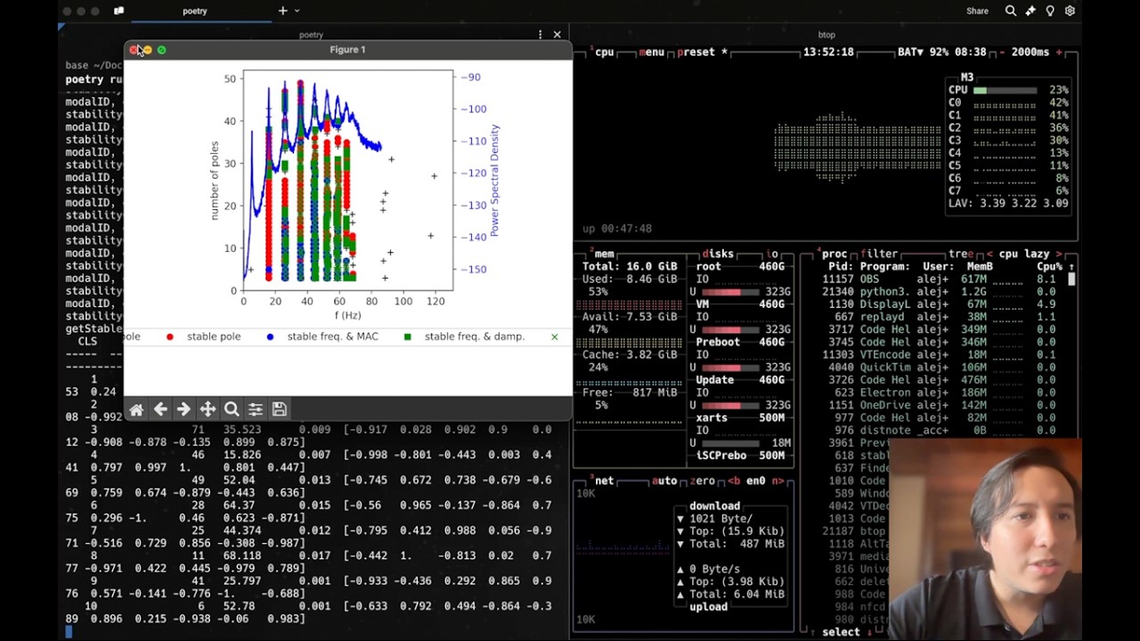Viewport: 1140px width, 641px height.
Task: Go forward to the next plot view
Action: [x=183, y=409]
